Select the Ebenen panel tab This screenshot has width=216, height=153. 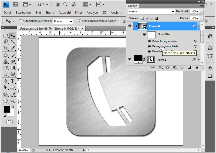point(133,6)
